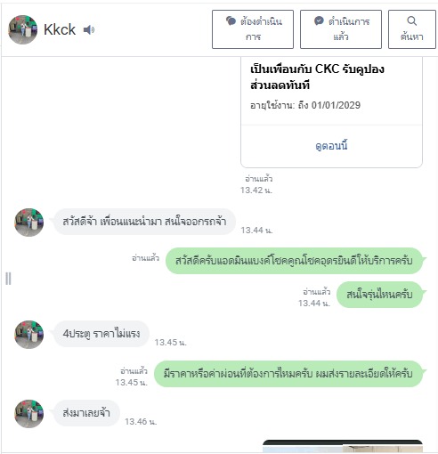This screenshot has height=454, width=438.
Task: Select the message ส่งมาเลยจ้า
Action: (86, 413)
